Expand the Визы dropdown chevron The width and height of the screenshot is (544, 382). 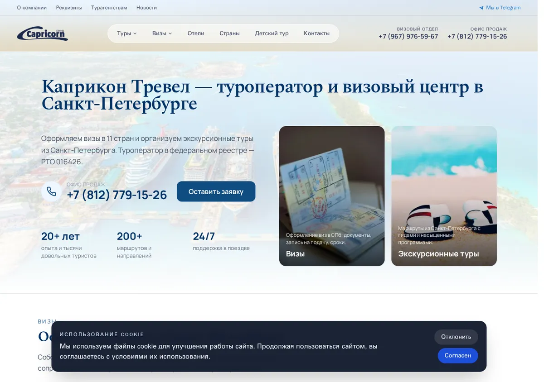tap(170, 33)
